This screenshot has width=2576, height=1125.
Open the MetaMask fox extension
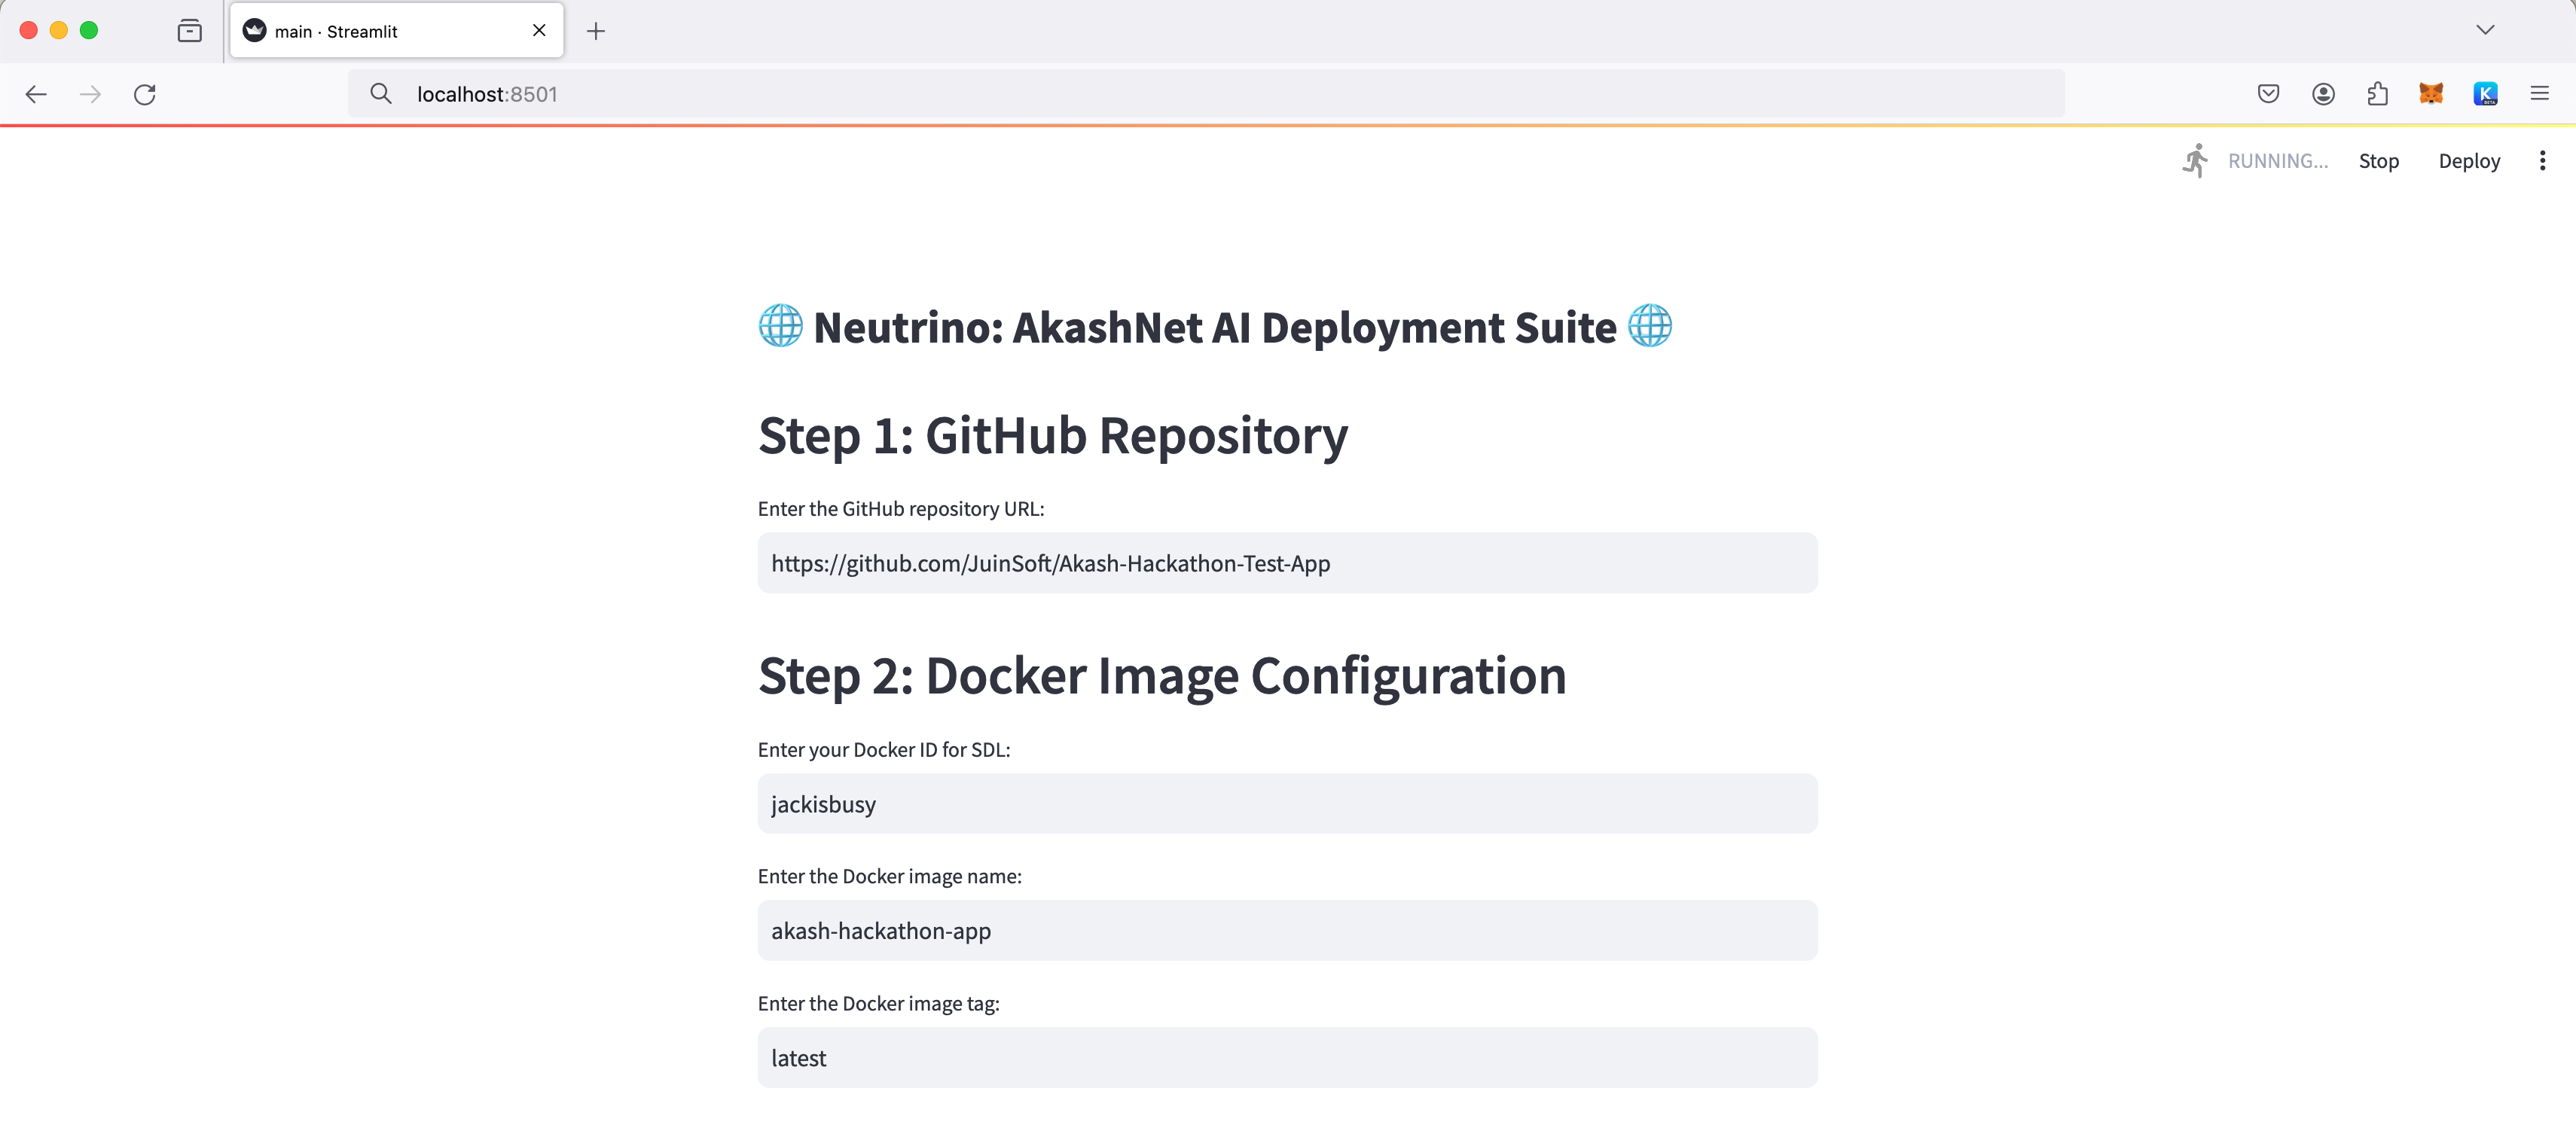[x=2431, y=94]
